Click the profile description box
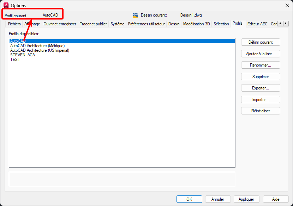Viewport: 293px width, 206px height. [x=122, y=179]
